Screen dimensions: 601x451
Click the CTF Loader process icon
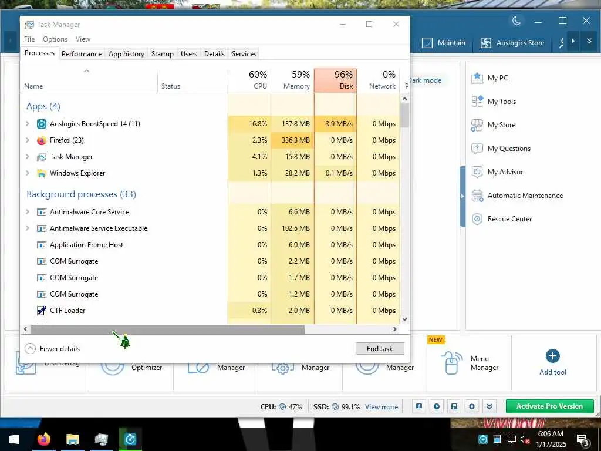42,311
